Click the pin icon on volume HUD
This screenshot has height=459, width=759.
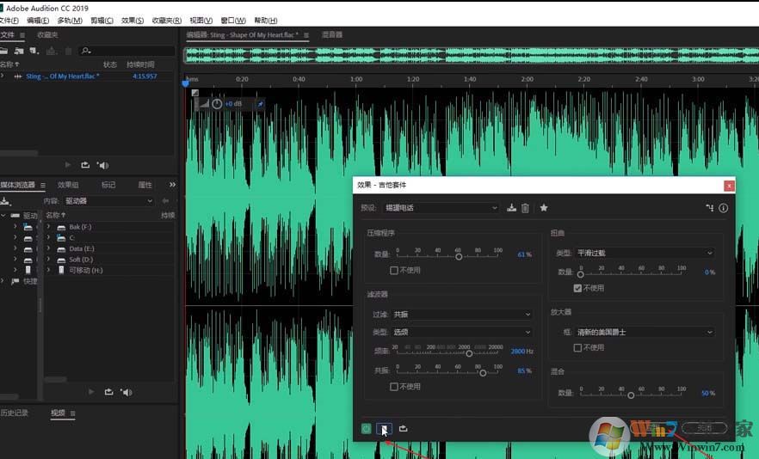(261, 104)
